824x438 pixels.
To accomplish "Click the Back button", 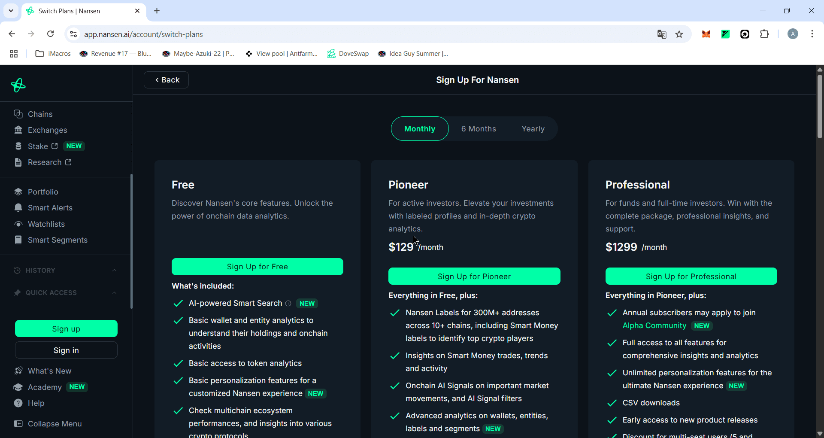I will tap(166, 80).
